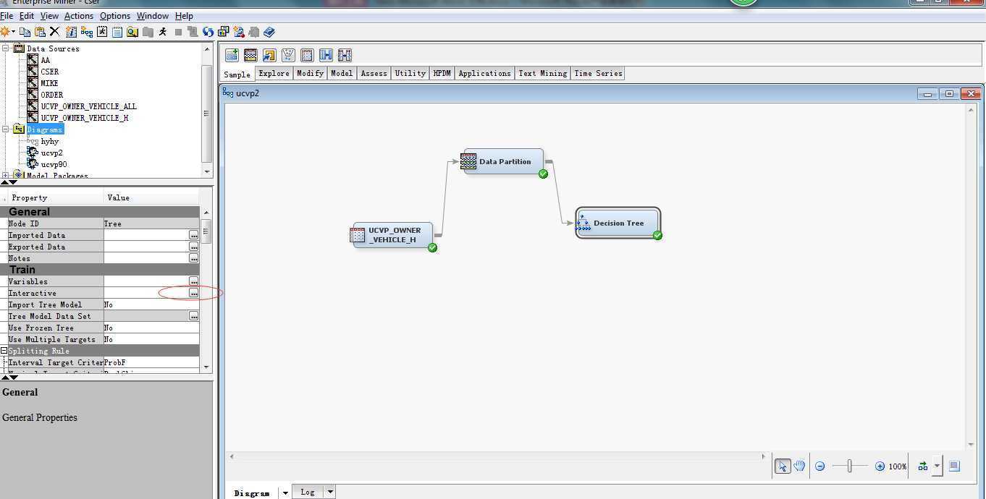Open the View menu
Screen dimensions: 986x499
49,15
